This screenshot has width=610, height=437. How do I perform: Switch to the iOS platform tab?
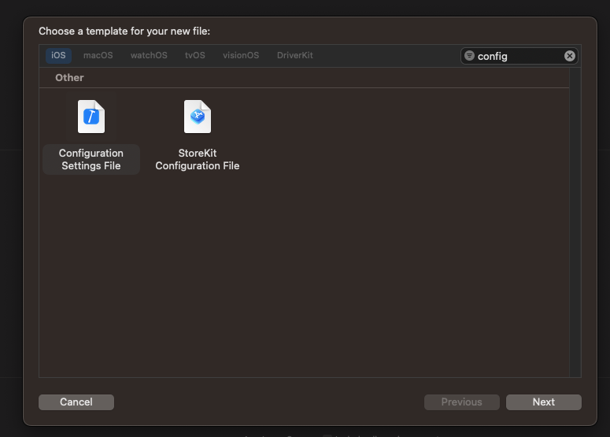[x=58, y=55]
